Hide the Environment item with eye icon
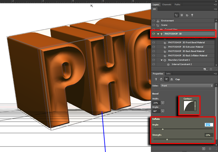 click(x=154, y=21)
